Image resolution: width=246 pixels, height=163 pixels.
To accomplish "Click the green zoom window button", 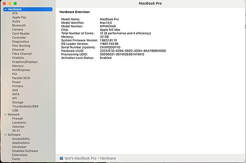I will pos(15,3).
